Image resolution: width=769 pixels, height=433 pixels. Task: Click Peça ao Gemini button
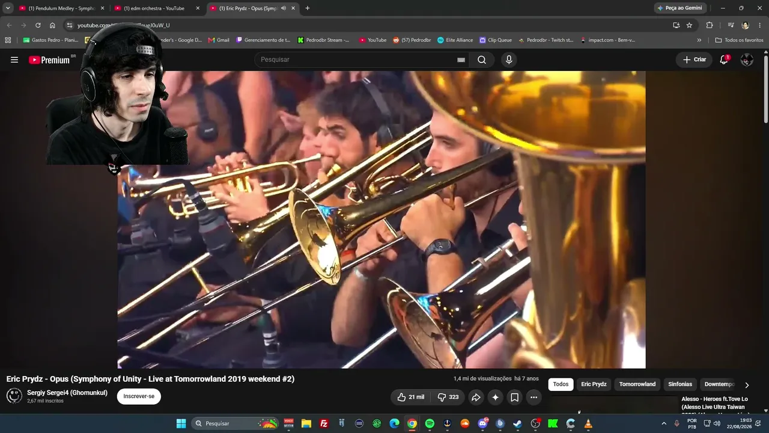point(680,8)
